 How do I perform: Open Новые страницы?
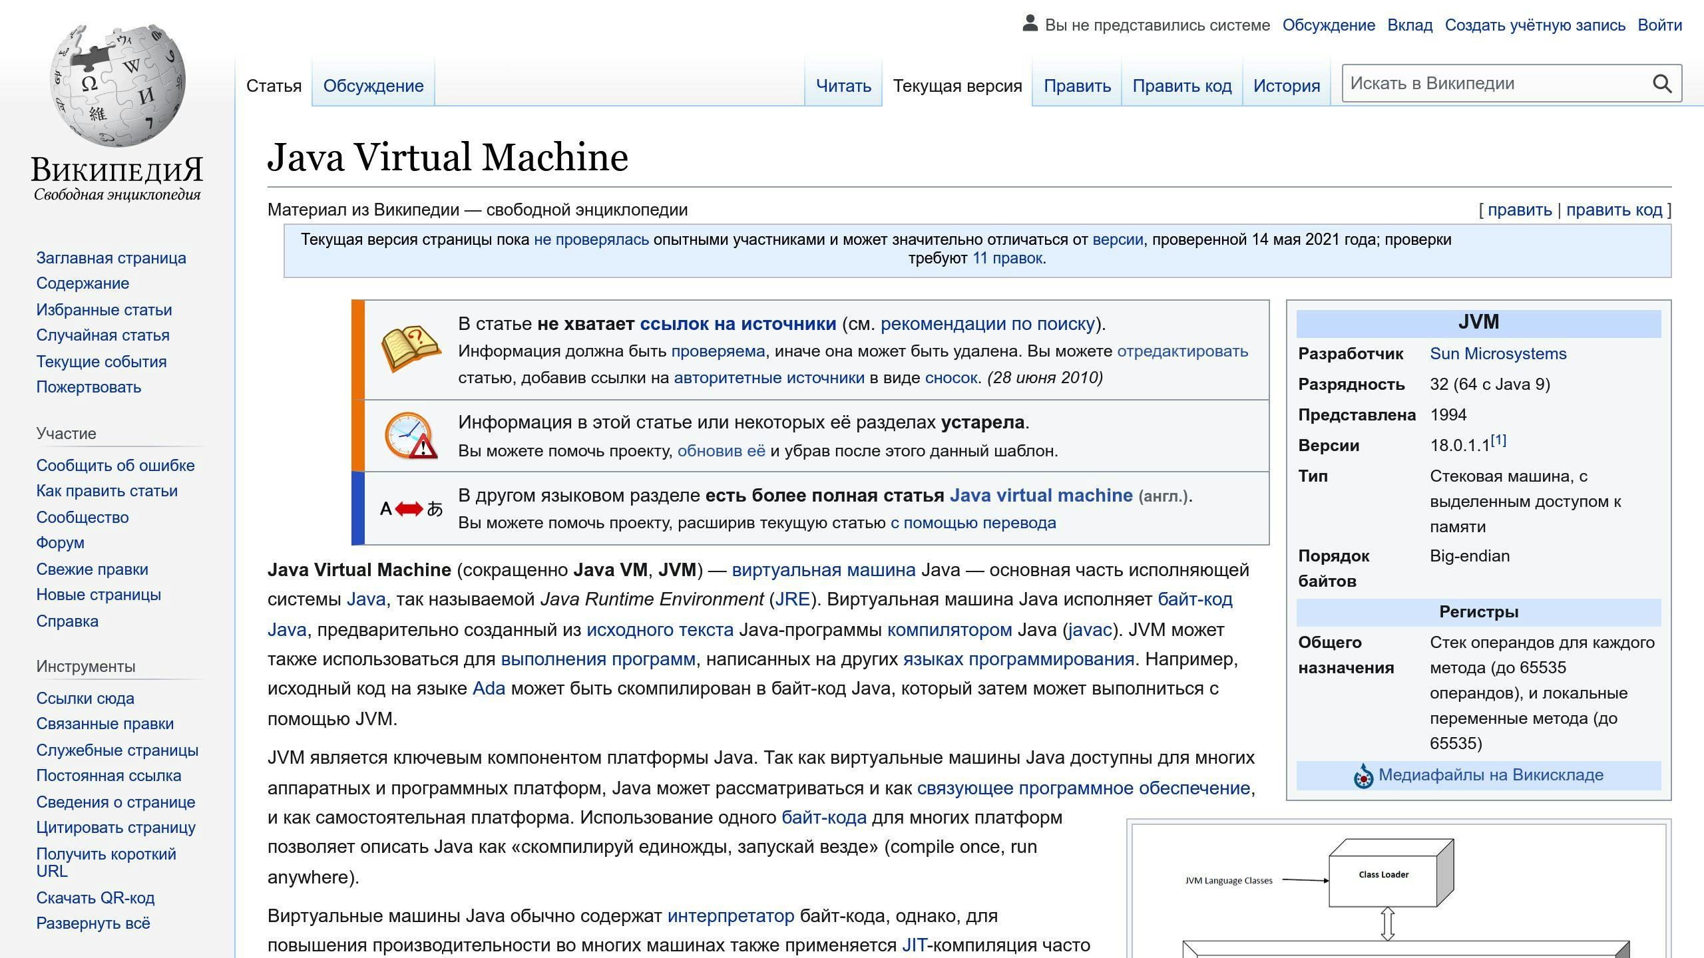(x=99, y=595)
